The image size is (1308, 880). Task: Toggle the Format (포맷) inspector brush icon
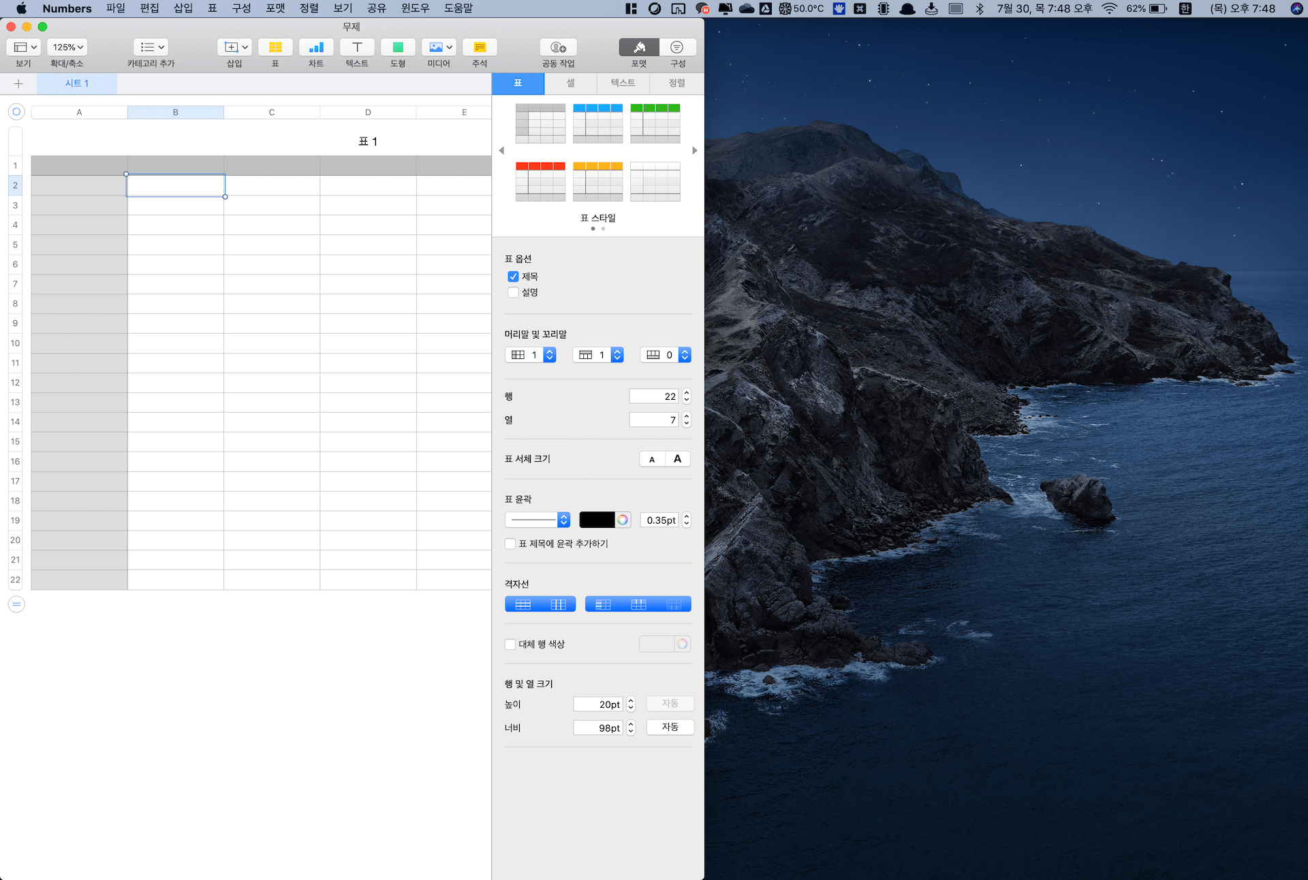639,47
